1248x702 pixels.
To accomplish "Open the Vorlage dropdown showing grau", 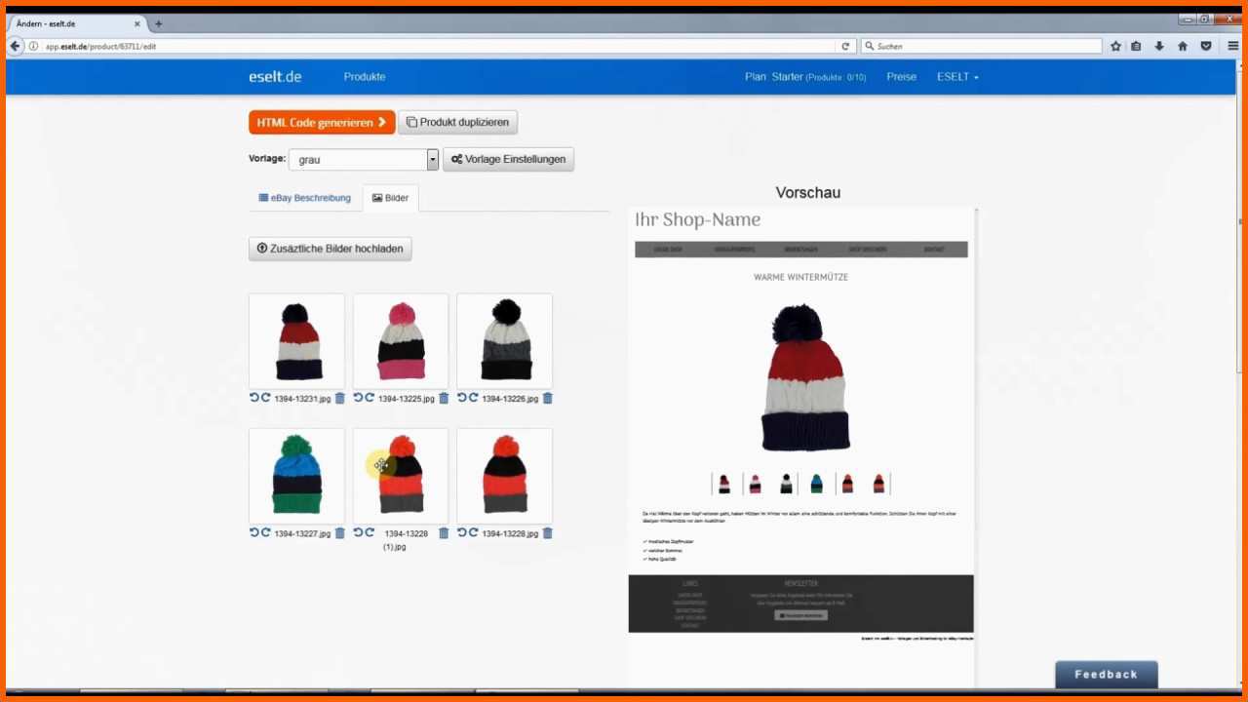I will click(x=364, y=159).
